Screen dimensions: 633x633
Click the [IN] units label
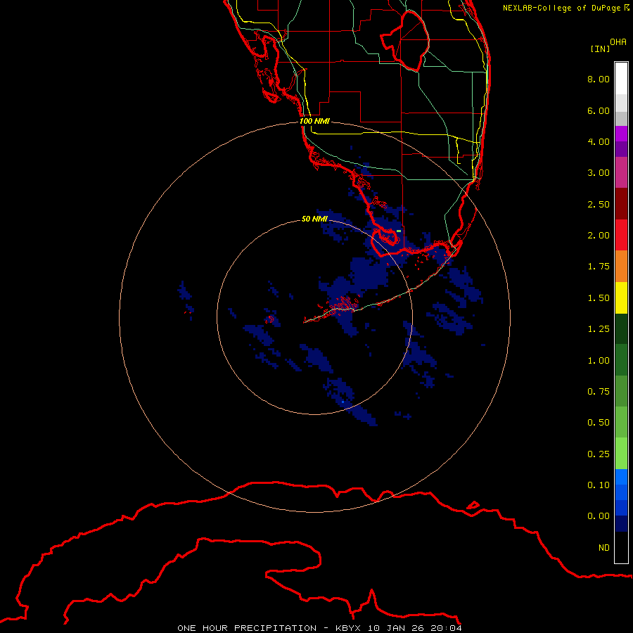pyautogui.click(x=600, y=49)
